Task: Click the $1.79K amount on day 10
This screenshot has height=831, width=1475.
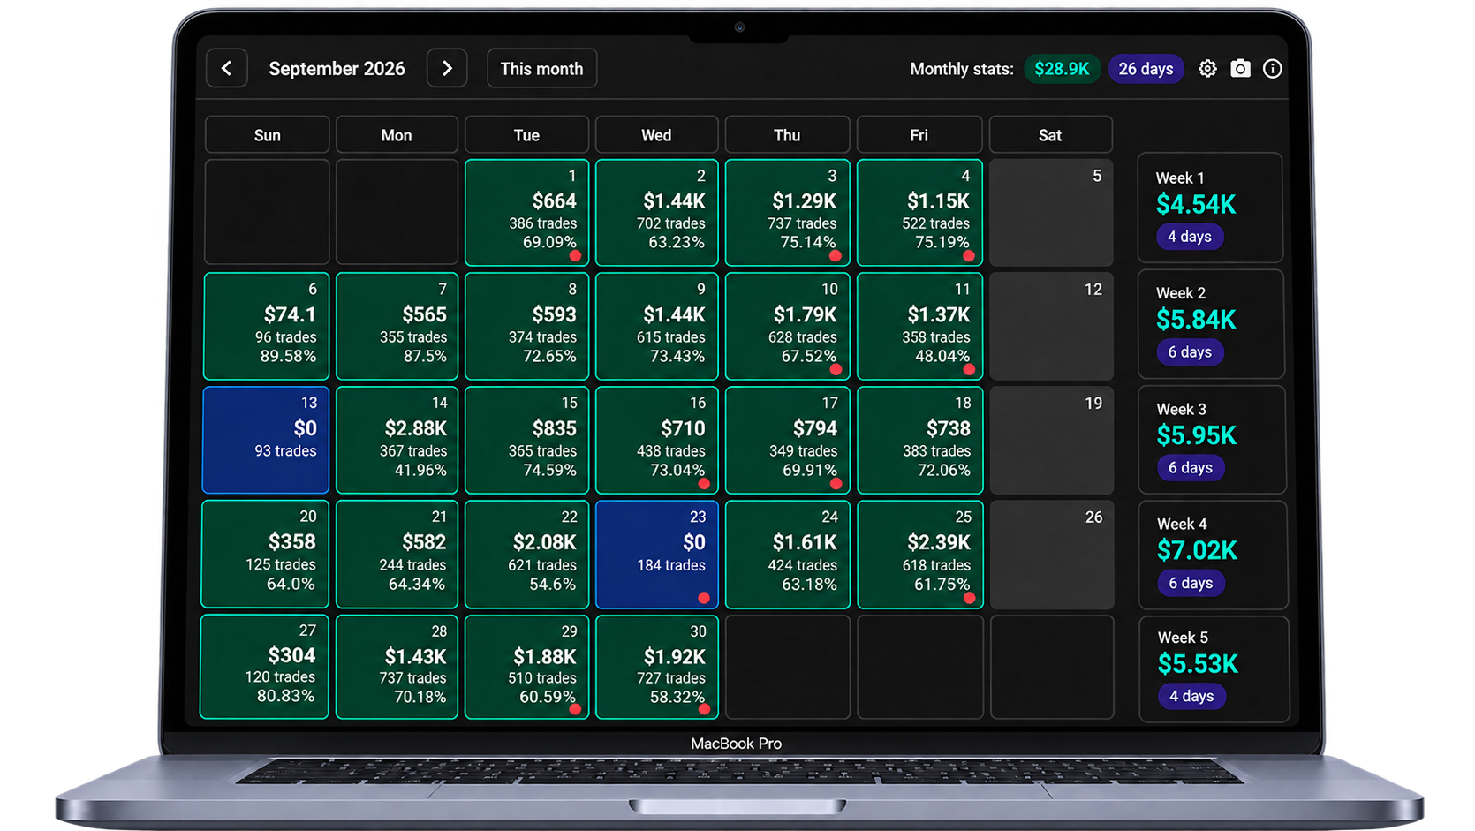Action: click(805, 314)
